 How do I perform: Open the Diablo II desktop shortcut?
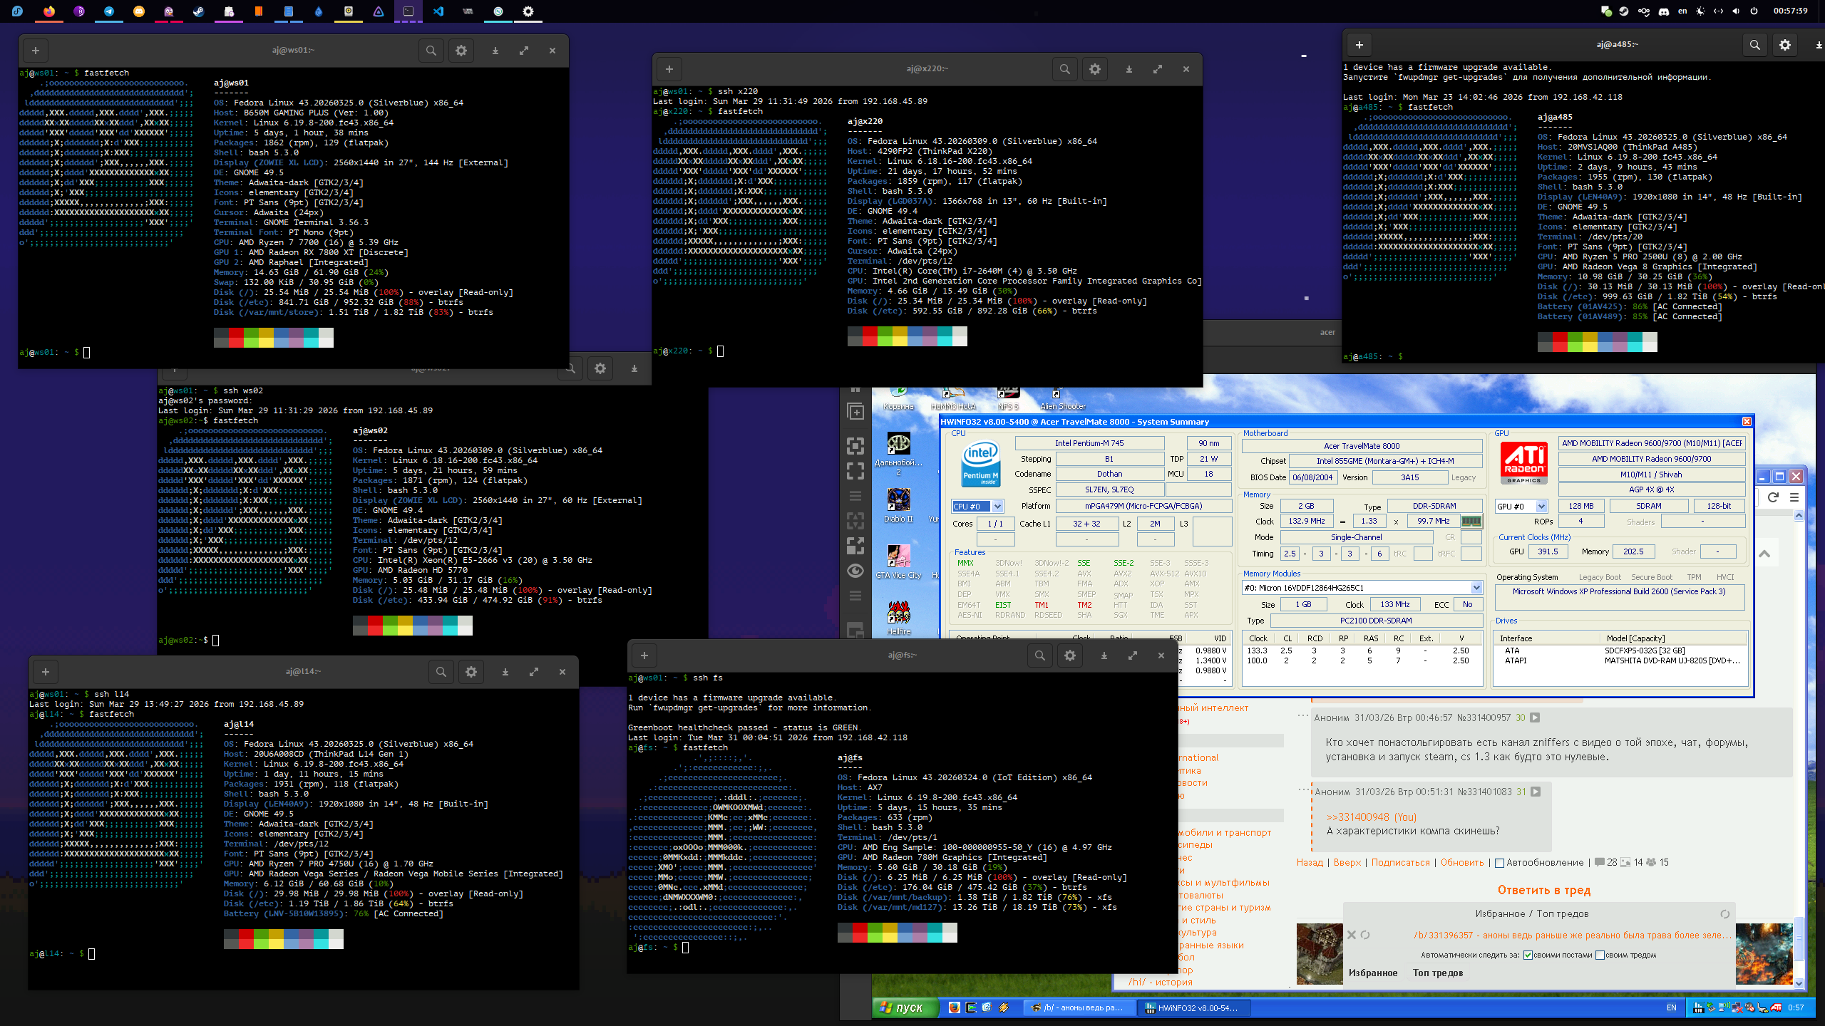coord(898,500)
